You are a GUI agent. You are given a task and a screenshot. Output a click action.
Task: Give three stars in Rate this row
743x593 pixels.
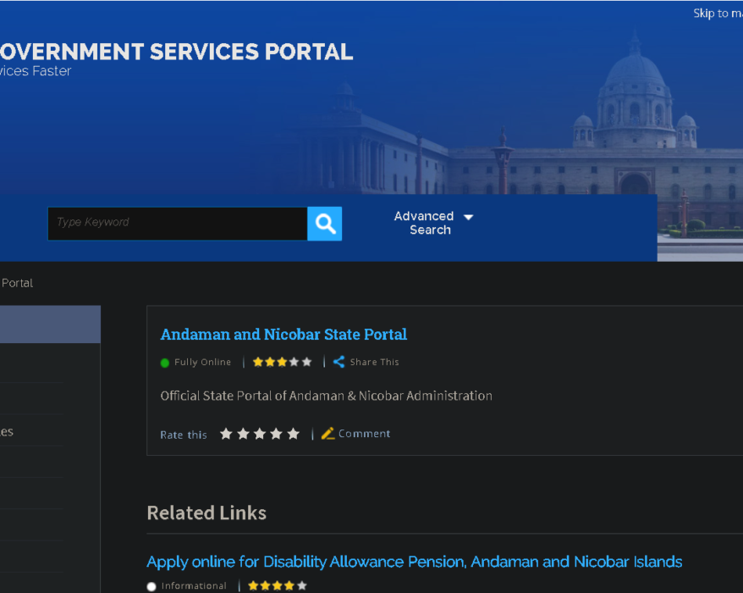click(260, 434)
